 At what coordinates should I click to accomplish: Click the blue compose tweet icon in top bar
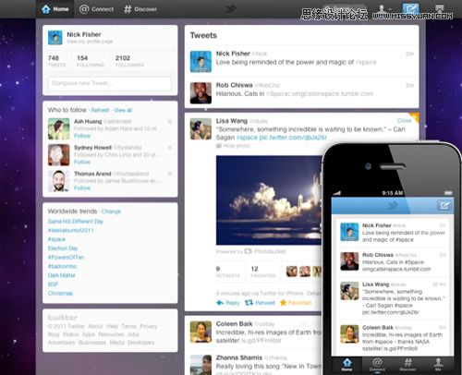click(x=411, y=9)
